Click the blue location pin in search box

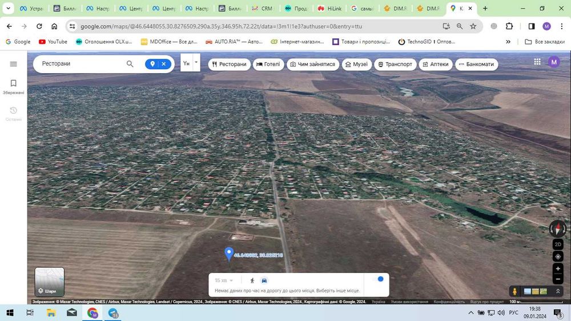152,64
